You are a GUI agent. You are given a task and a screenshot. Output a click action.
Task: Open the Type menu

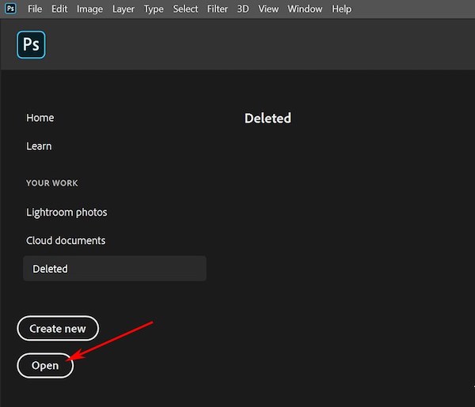pos(154,9)
